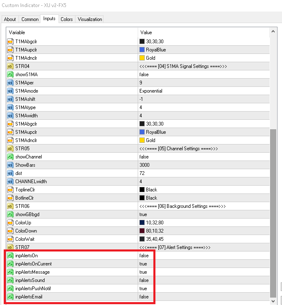Click the Gold swatch for S1MAdnclr

pyautogui.click(x=142, y=140)
